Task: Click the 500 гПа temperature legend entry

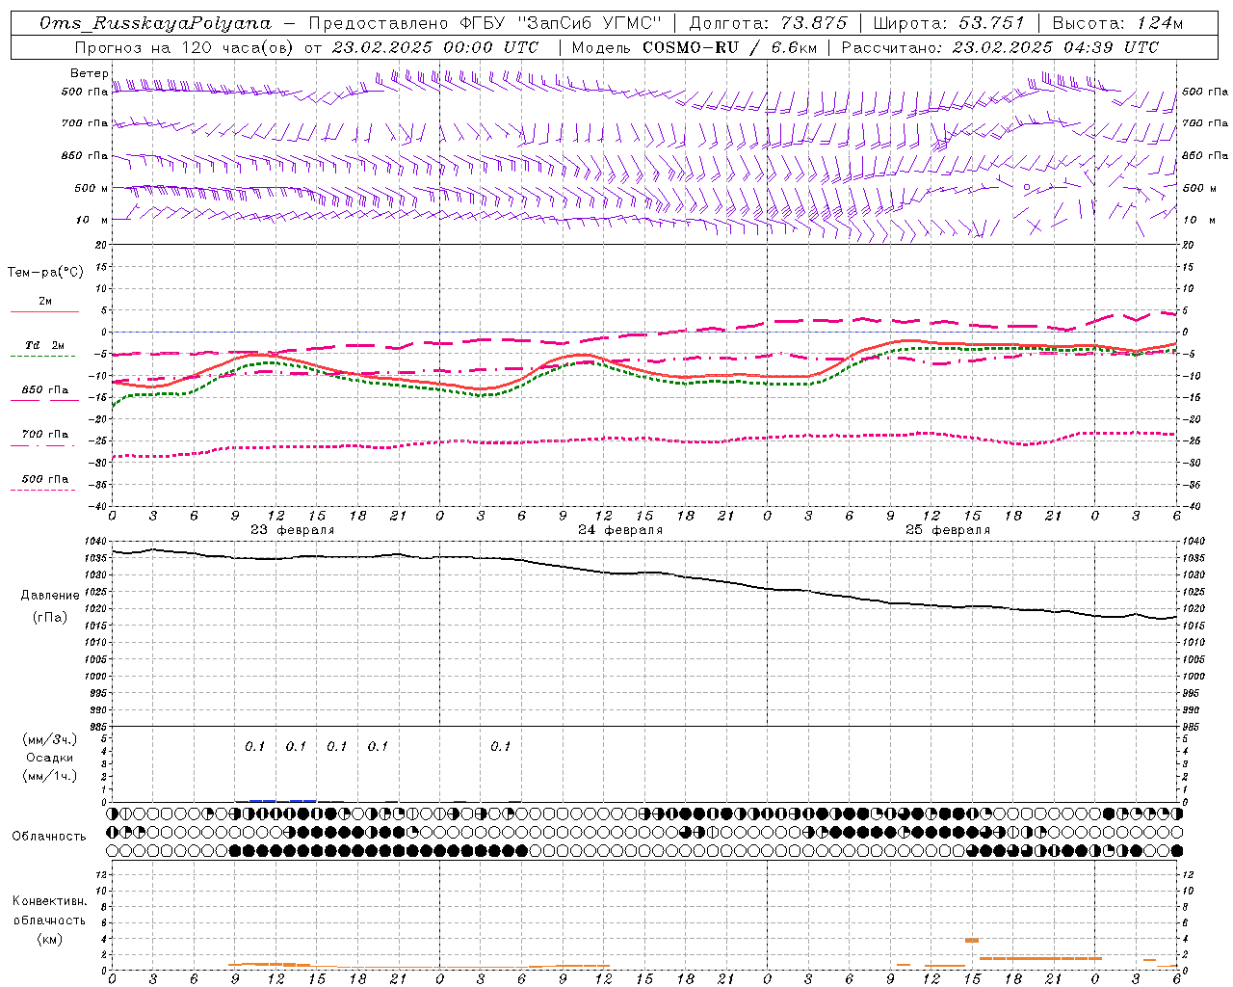Action: 44,480
